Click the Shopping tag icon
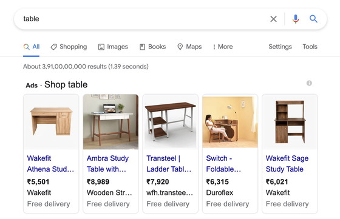Screen dimensions: 340x219 tap(53, 47)
